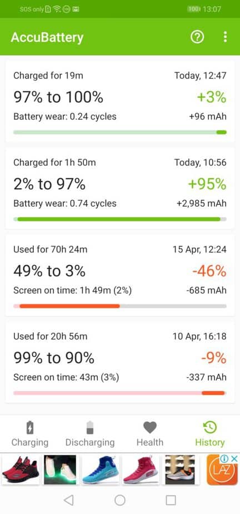
Task: Open the three-dot overflow menu
Action: (225, 37)
